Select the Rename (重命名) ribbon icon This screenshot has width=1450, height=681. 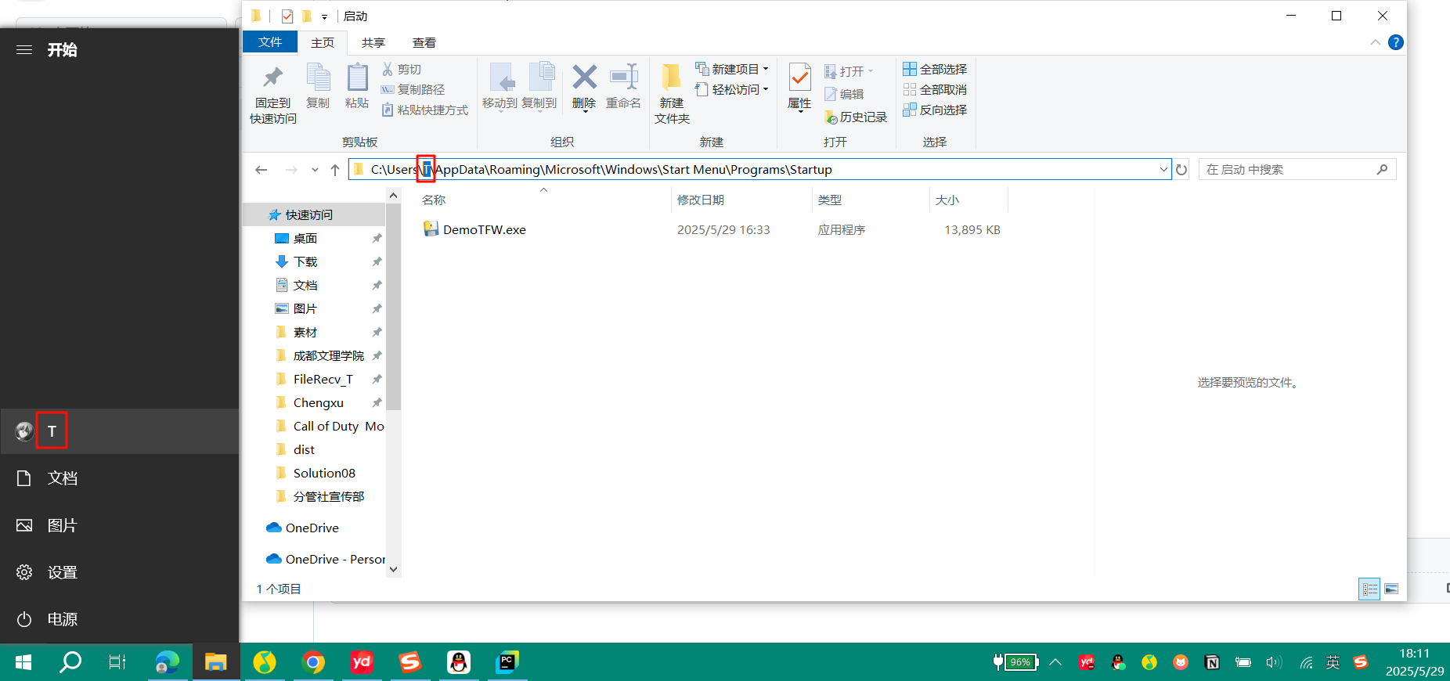[623, 86]
